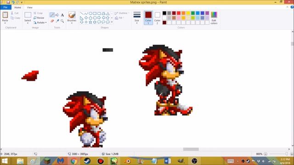
Task: Open Edit colors dialog
Action: tap(214, 18)
